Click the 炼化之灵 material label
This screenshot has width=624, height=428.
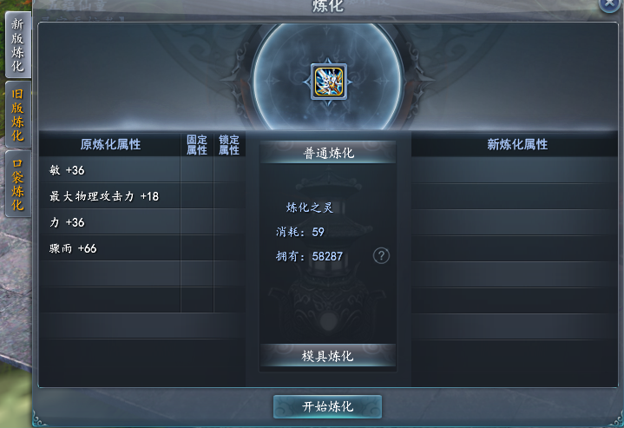[309, 207]
